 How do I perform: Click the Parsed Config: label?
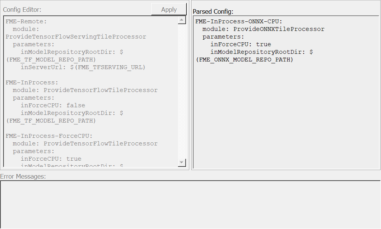coord(213,11)
